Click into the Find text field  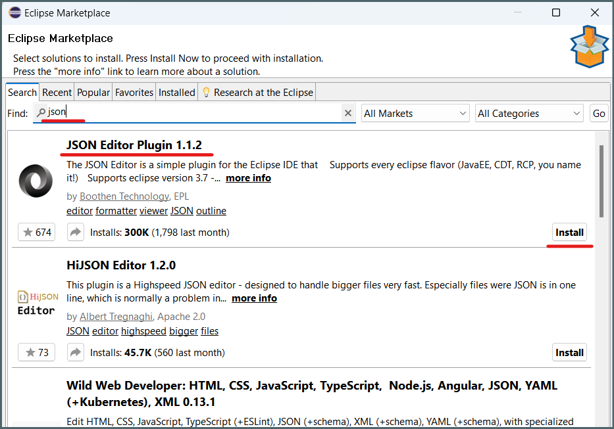(x=194, y=112)
